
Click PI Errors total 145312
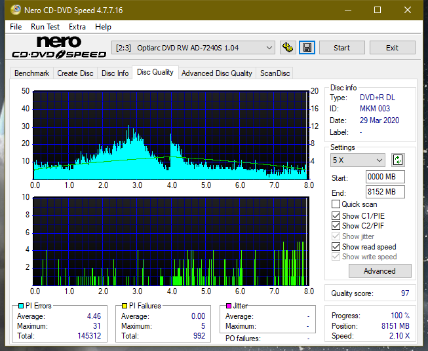(89, 336)
